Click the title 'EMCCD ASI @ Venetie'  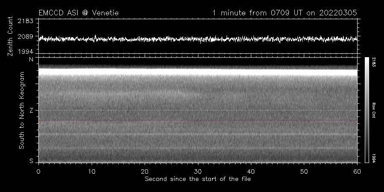pyautogui.click(x=79, y=13)
